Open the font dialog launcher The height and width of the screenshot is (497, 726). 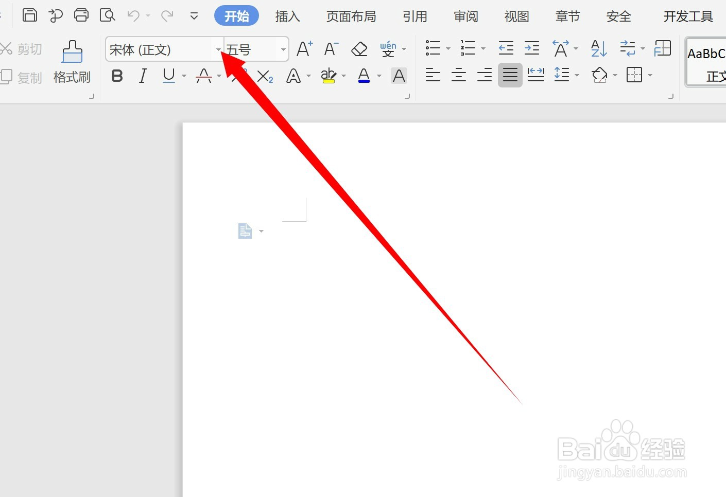click(407, 96)
